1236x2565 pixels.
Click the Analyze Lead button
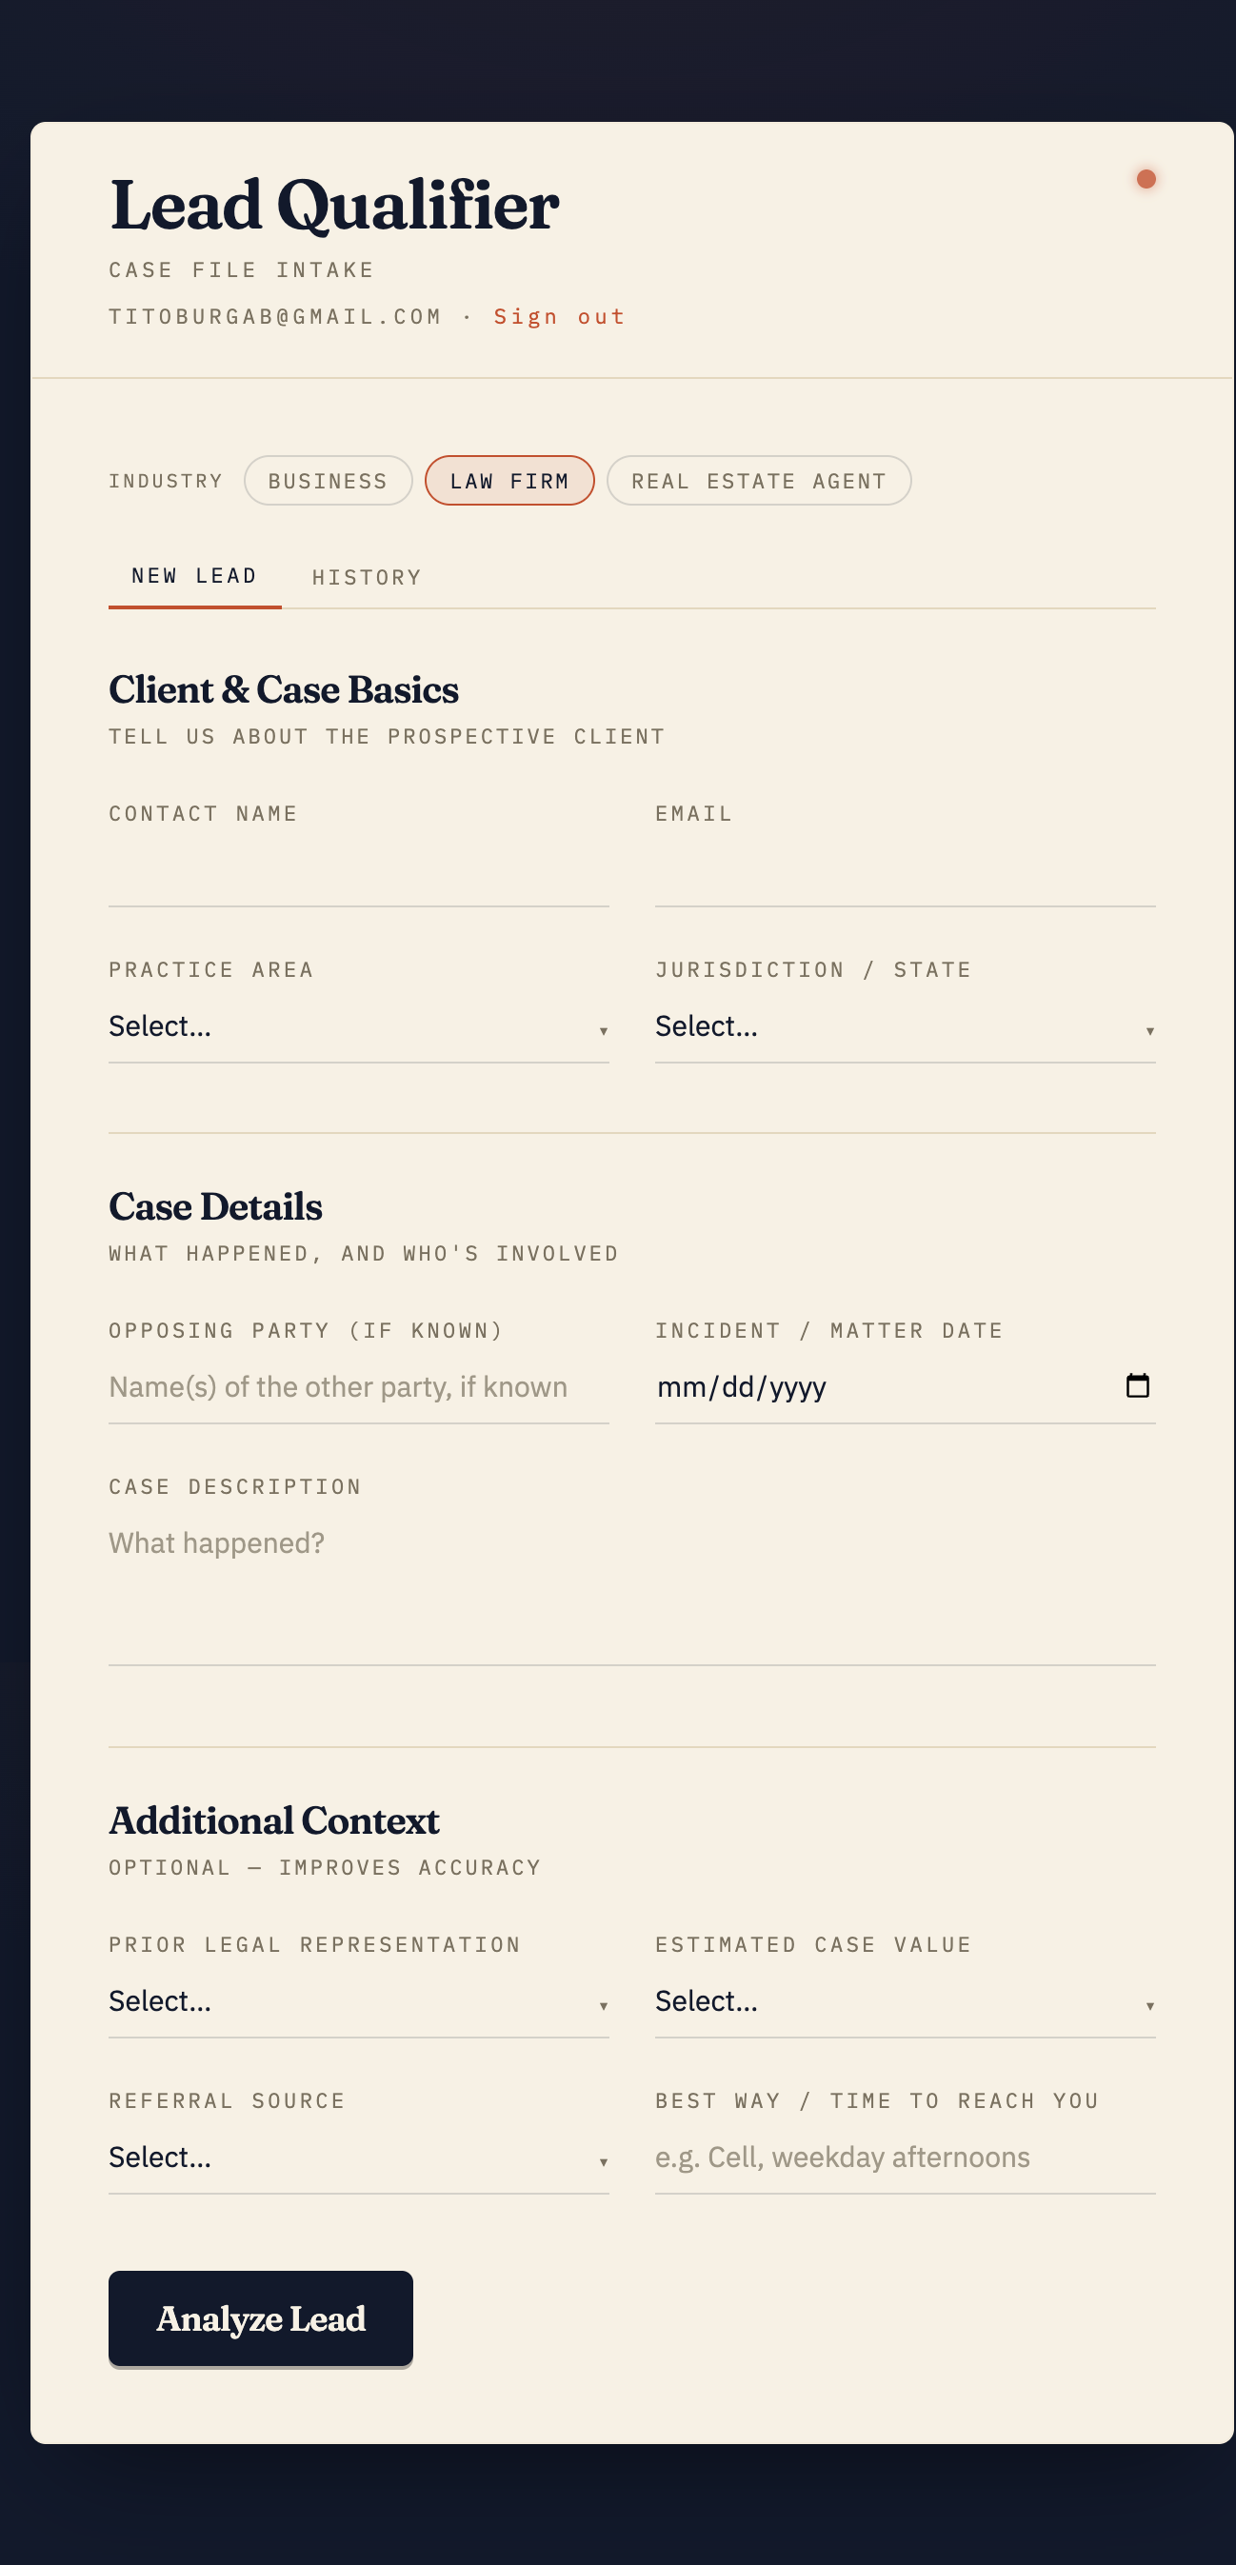[260, 2318]
